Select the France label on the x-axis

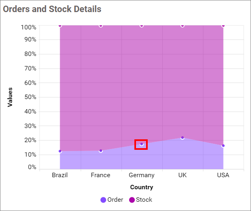pyautogui.click(x=101, y=175)
